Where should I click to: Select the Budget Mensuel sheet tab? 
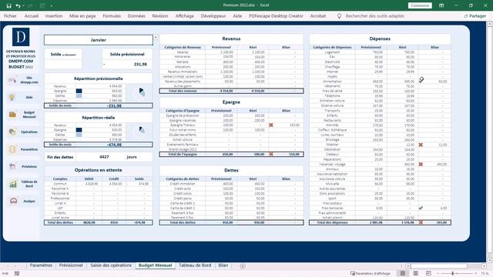(x=156, y=265)
